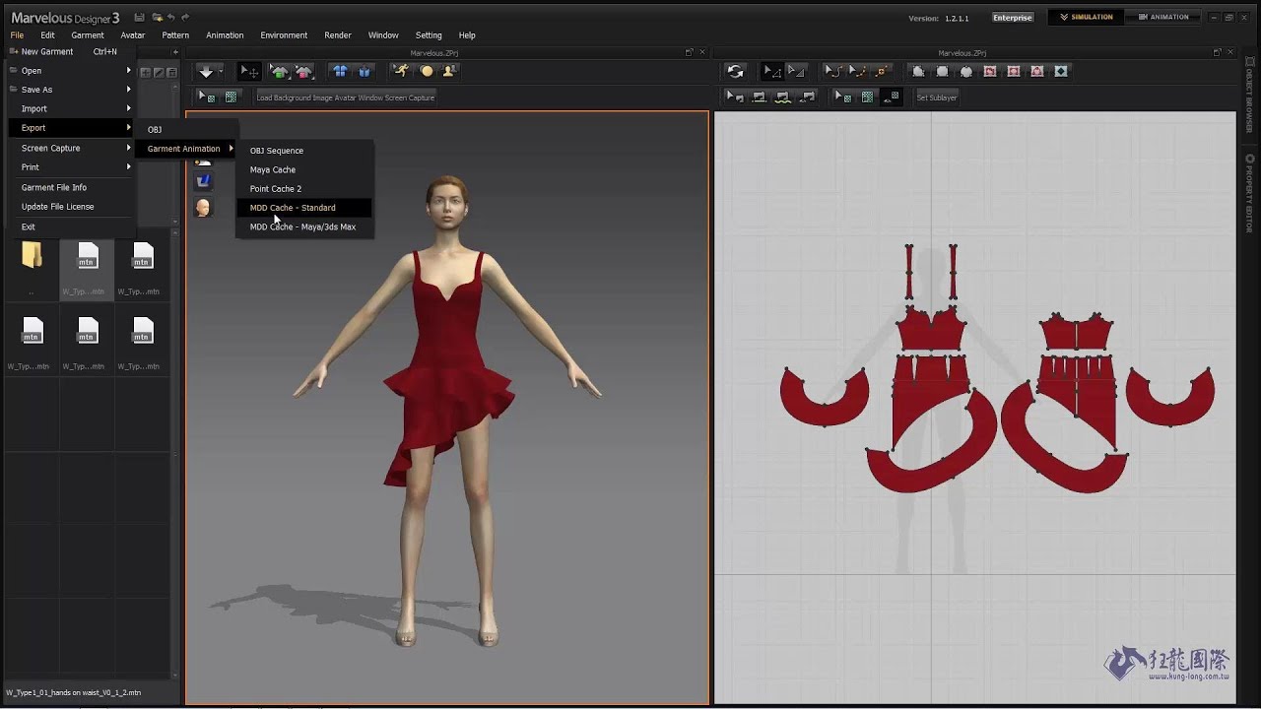
Task: Open the Property Editor side tab
Action: 1249,193
